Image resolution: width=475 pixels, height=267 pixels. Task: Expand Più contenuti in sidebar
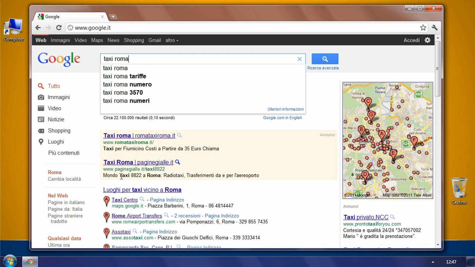pyautogui.click(x=64, y=153)
